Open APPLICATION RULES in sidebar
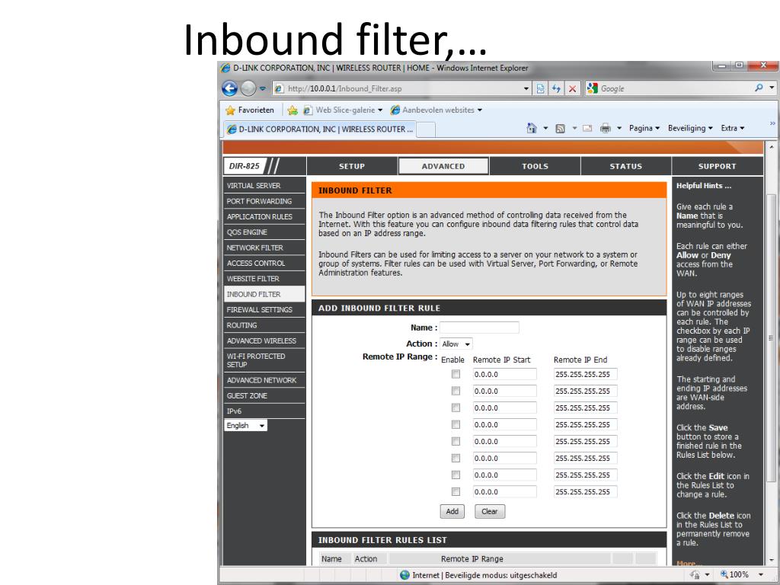 pyautogui.click(x=264, y=216)
